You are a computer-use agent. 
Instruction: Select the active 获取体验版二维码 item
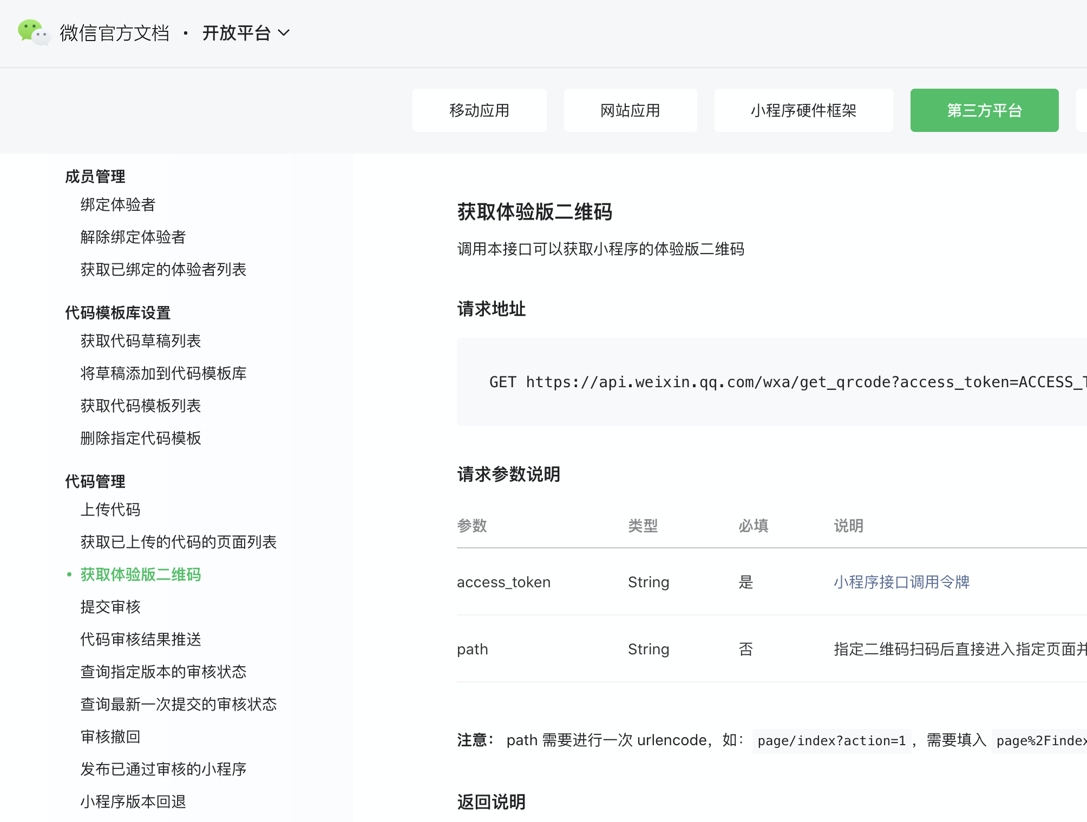(141, 574)
